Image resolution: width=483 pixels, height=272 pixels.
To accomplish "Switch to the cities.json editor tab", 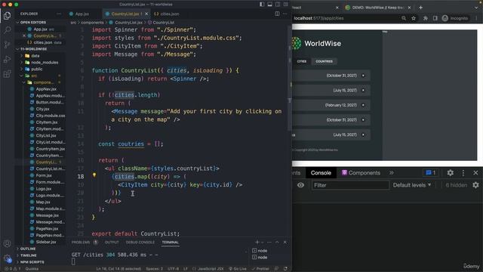I will [166, 14].
